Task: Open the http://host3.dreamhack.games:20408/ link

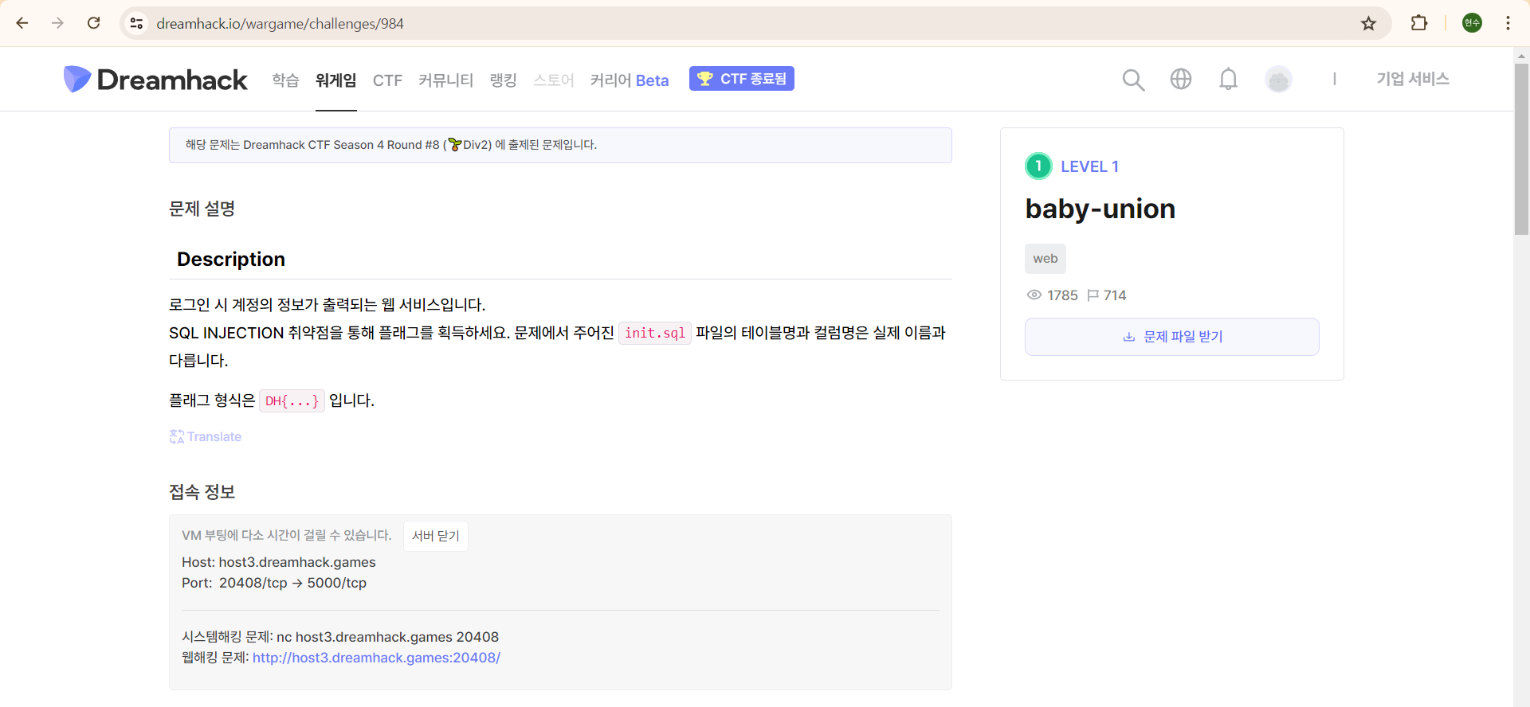Action: 376,658
